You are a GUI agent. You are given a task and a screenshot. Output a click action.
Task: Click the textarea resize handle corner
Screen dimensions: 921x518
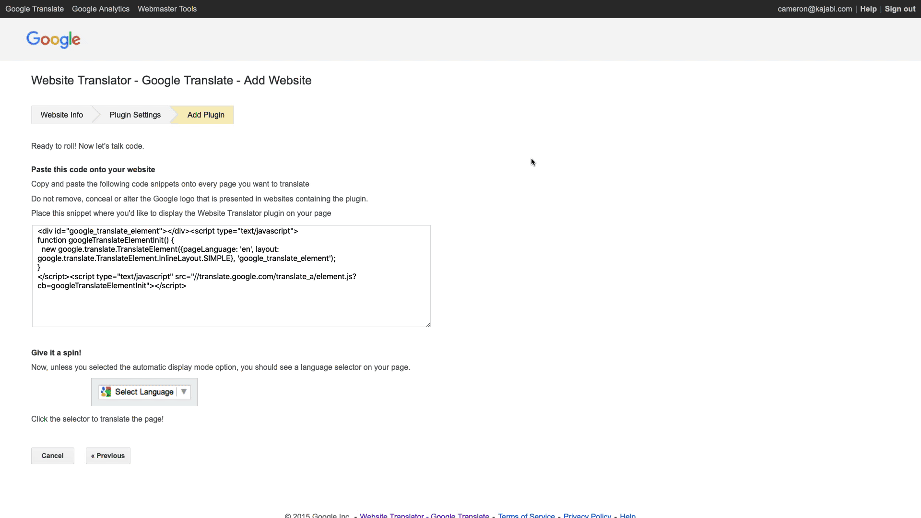click(428, 325)
